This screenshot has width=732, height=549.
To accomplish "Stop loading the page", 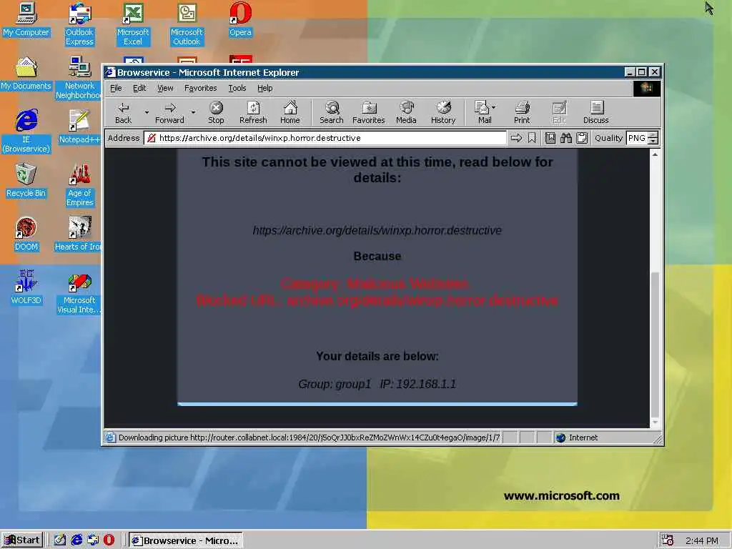I will coord(216,112).
